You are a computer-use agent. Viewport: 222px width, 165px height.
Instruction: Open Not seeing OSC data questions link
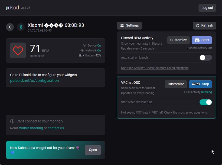[x=164, y=113]
